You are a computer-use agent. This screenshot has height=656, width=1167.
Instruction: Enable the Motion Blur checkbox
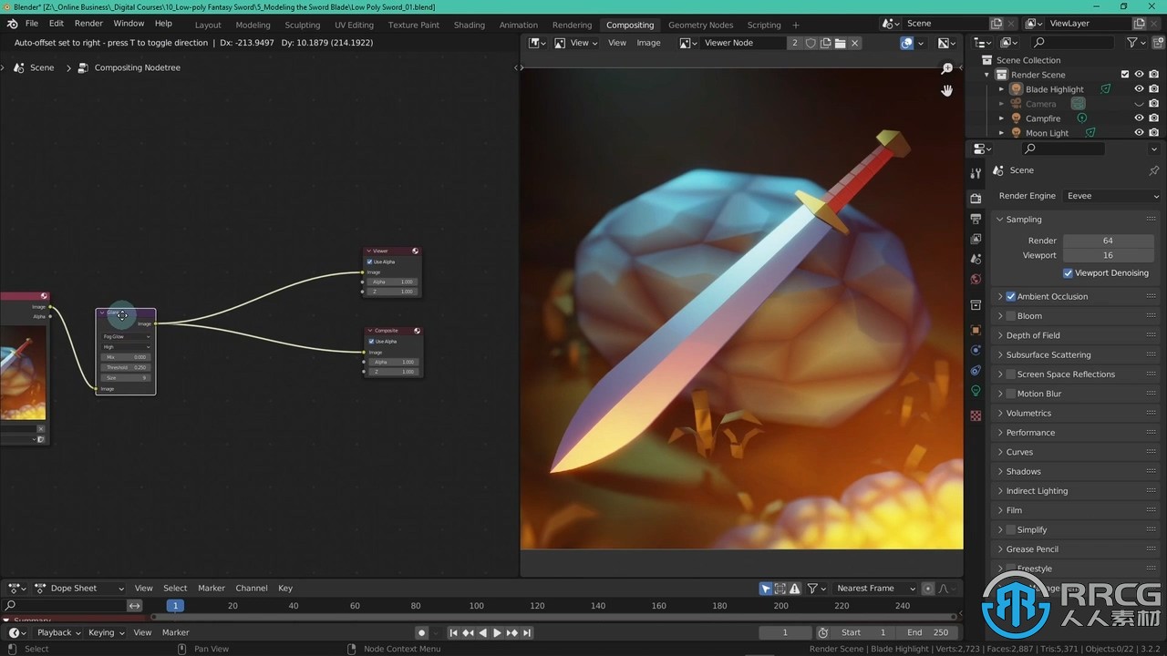tap(1010, 394)
